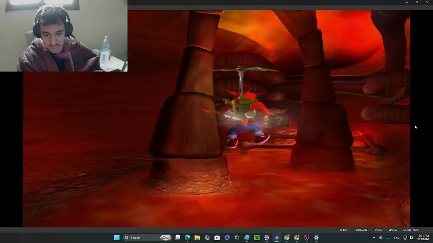Minimize the emulator window

407,2
